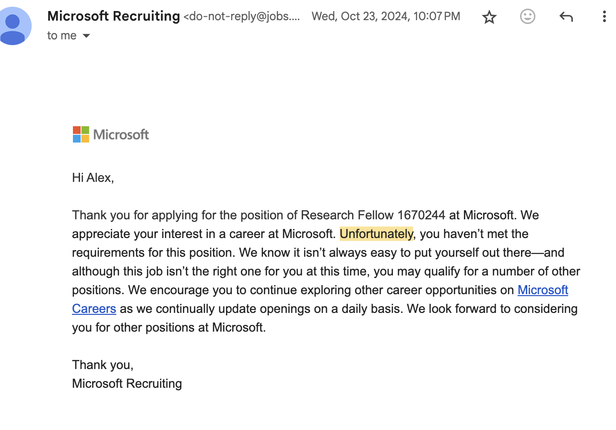616x430 pixels.
Task: Click the highlighted word 'Unfortunately'
Action: point(376,234)
